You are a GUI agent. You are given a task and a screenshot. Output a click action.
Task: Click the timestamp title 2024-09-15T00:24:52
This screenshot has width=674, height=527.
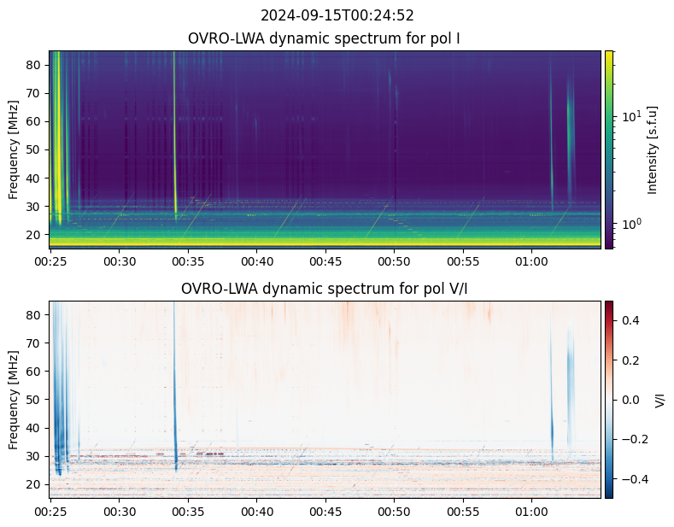[x=337, y=16]
